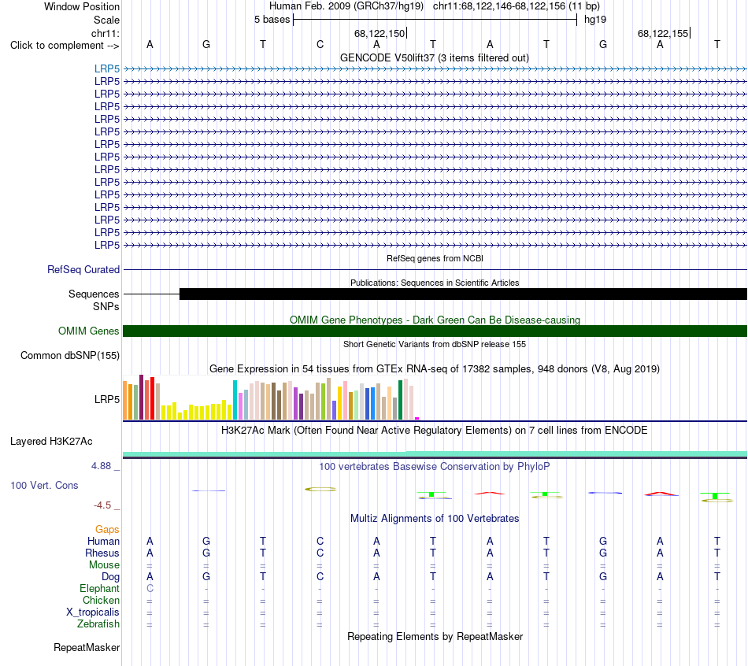Click the turquoise H3K27Ac signal band
The width and height of the screenshot is (748, 666).
click(435, 453)
